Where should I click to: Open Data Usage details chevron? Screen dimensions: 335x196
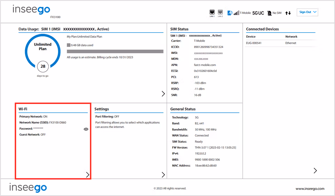163,93
